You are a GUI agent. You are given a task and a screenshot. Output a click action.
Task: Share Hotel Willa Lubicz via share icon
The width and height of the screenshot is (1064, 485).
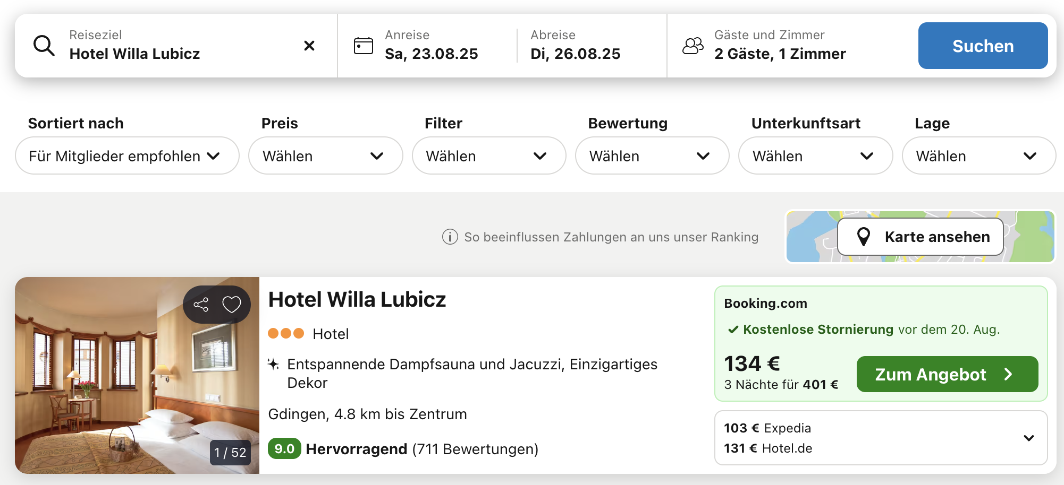point(201,304)
